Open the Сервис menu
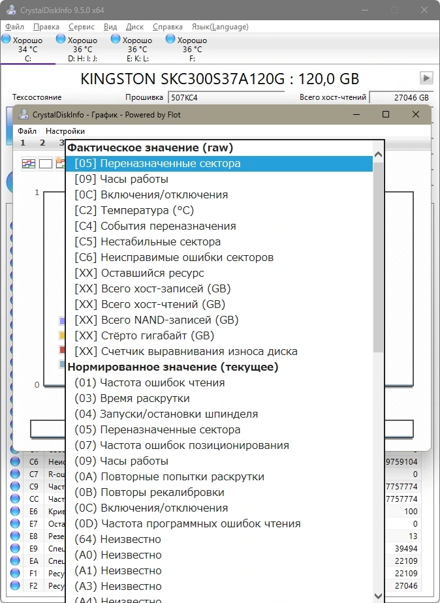Viewport: 440px width, 603px height. 82,27
